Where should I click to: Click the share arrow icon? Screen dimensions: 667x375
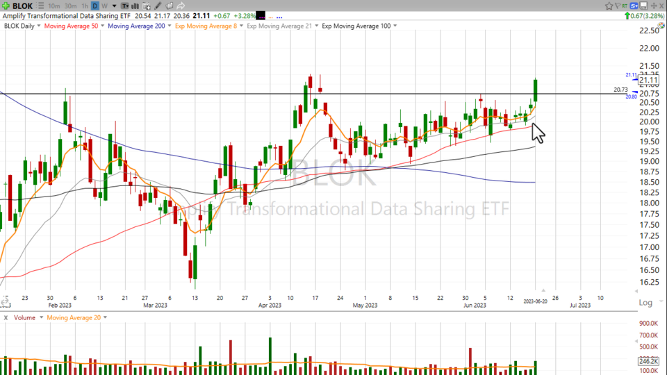(x=181, y=6)
